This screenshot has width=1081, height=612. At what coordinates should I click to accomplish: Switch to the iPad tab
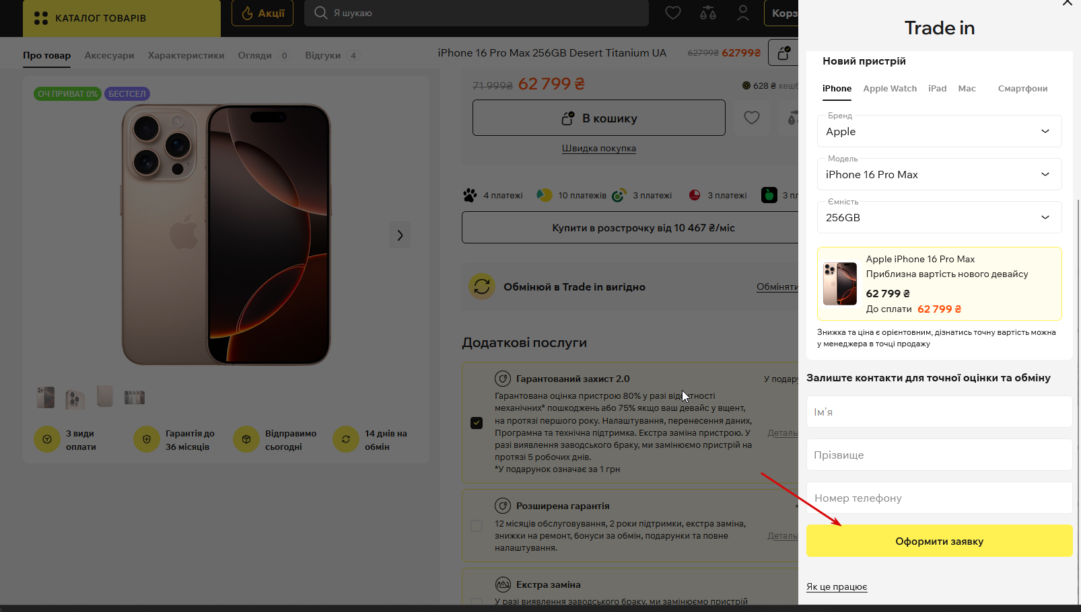[938, 89]
